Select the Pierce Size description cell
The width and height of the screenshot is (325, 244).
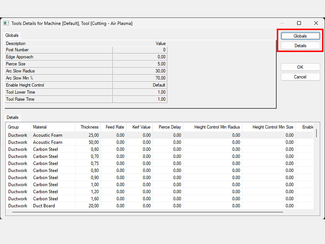[x=58, y=64]
